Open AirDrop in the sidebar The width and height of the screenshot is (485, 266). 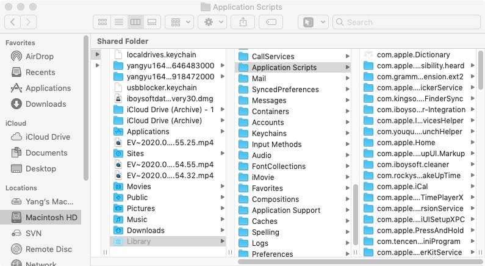39,56
